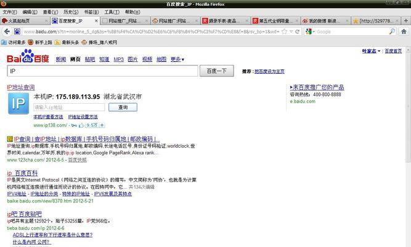Viewport: 411px width, 247px height.
Task: Switch to the 第五代全钢限量 tab
Action: [275, 21]
